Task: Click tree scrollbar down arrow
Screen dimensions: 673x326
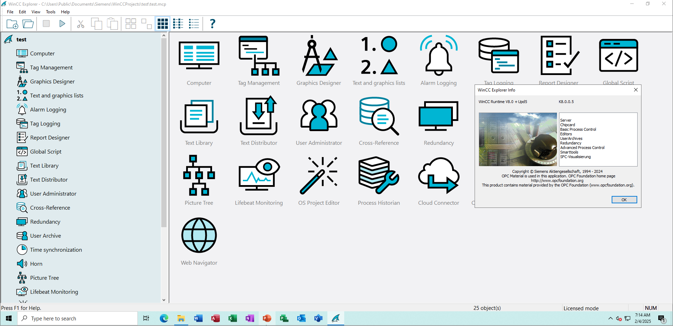Action: click(x=164, y=300)
